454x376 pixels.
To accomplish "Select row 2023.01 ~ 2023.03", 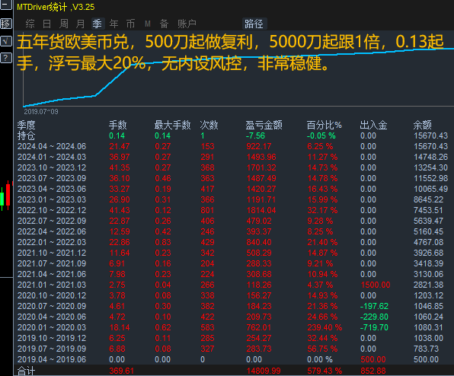I will tap(233, 199).
